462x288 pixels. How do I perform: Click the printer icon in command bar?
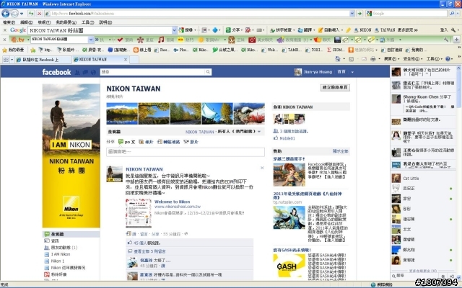[373, 59]
